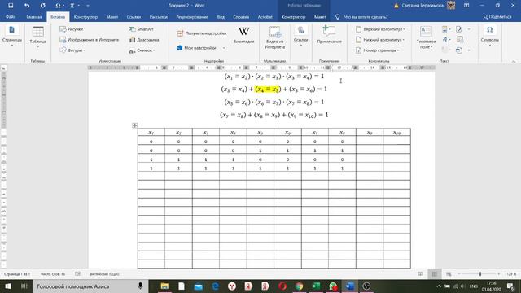
Task: Expand the Фигуры shapes dropdown
Action: [x=72, y=50]
